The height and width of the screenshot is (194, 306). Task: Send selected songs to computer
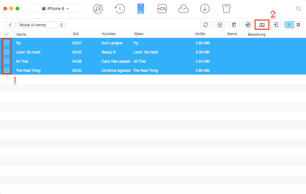[x=262, y=25]
